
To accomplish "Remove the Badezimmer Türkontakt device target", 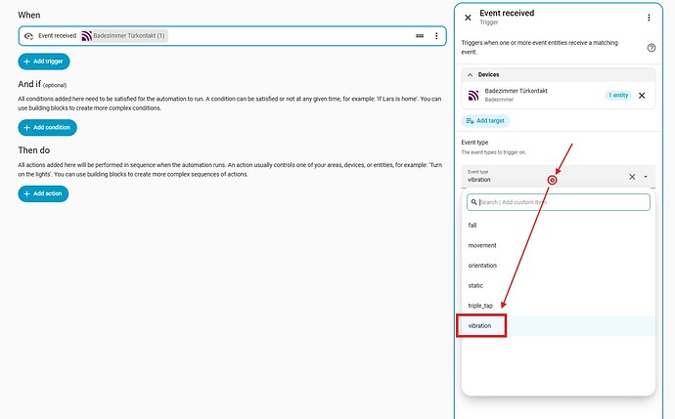I will (642, 96).
